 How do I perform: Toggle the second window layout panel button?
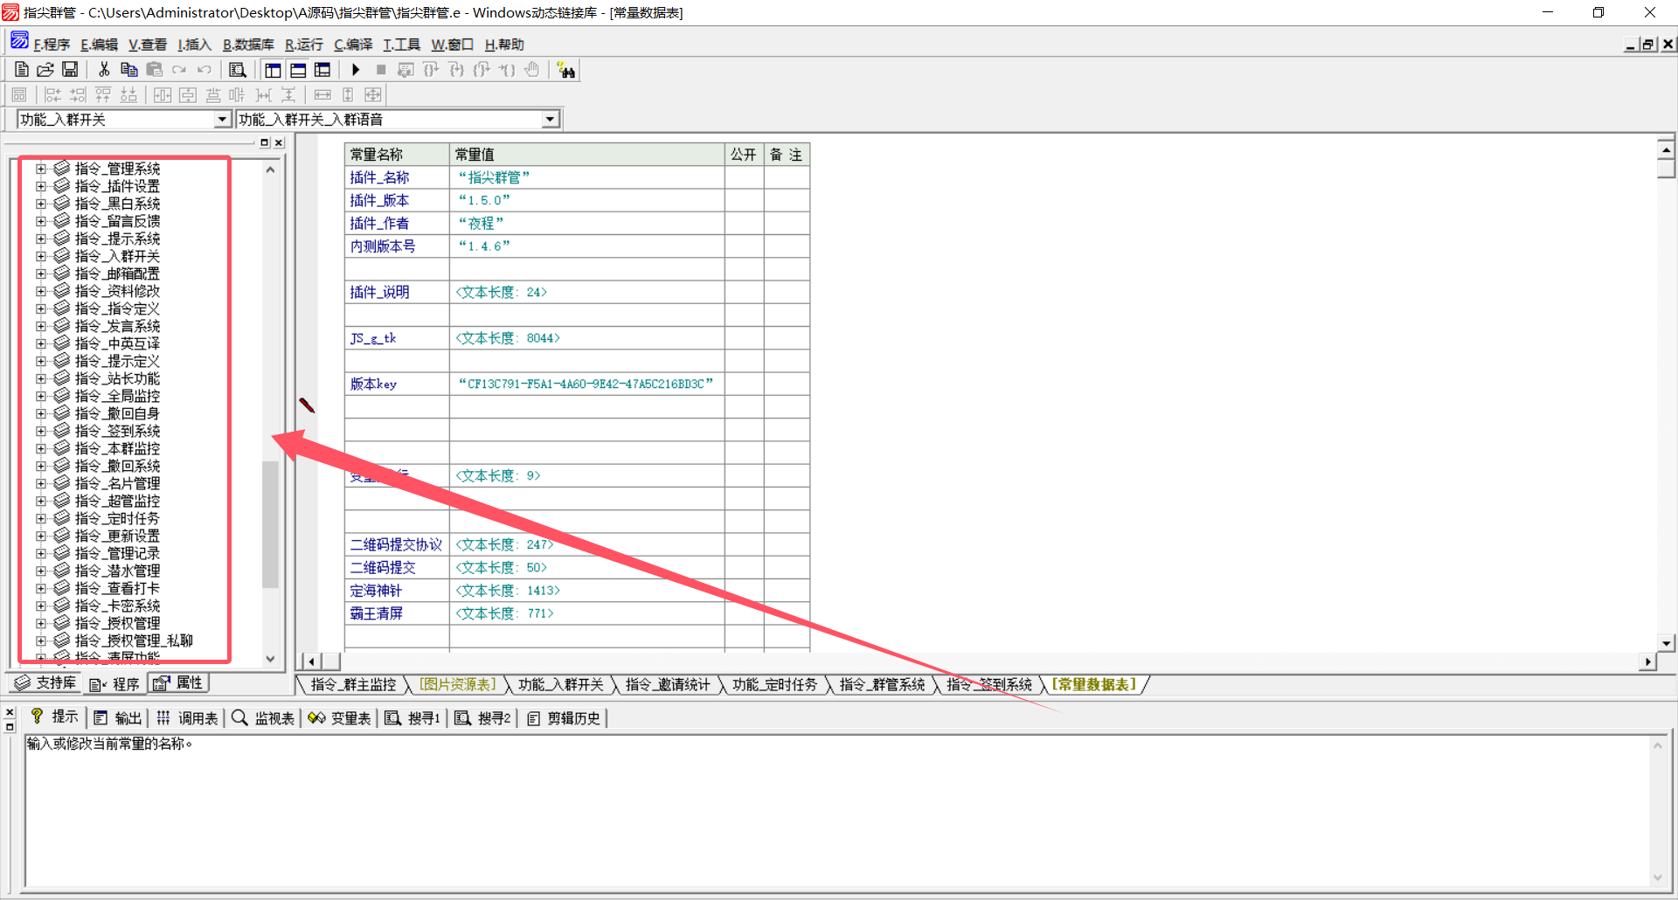coord(298,70)
